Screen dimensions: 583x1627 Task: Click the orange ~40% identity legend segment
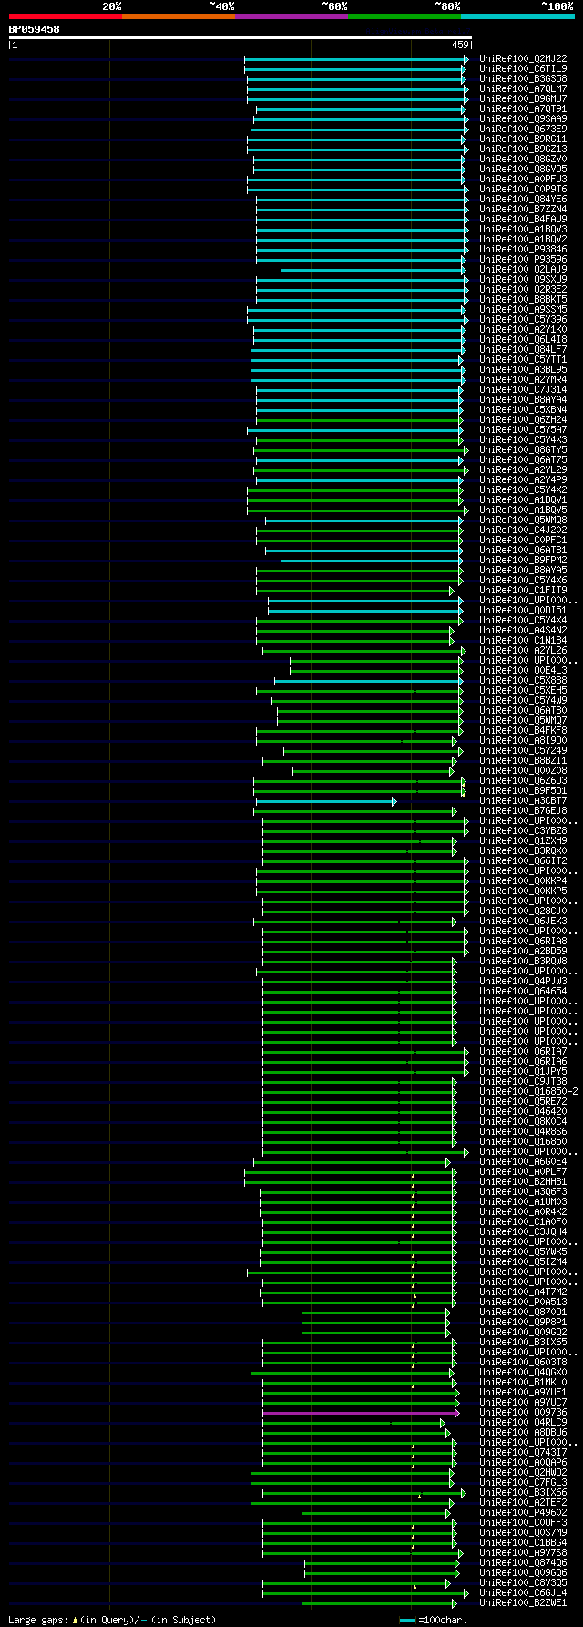coord(179,16)
